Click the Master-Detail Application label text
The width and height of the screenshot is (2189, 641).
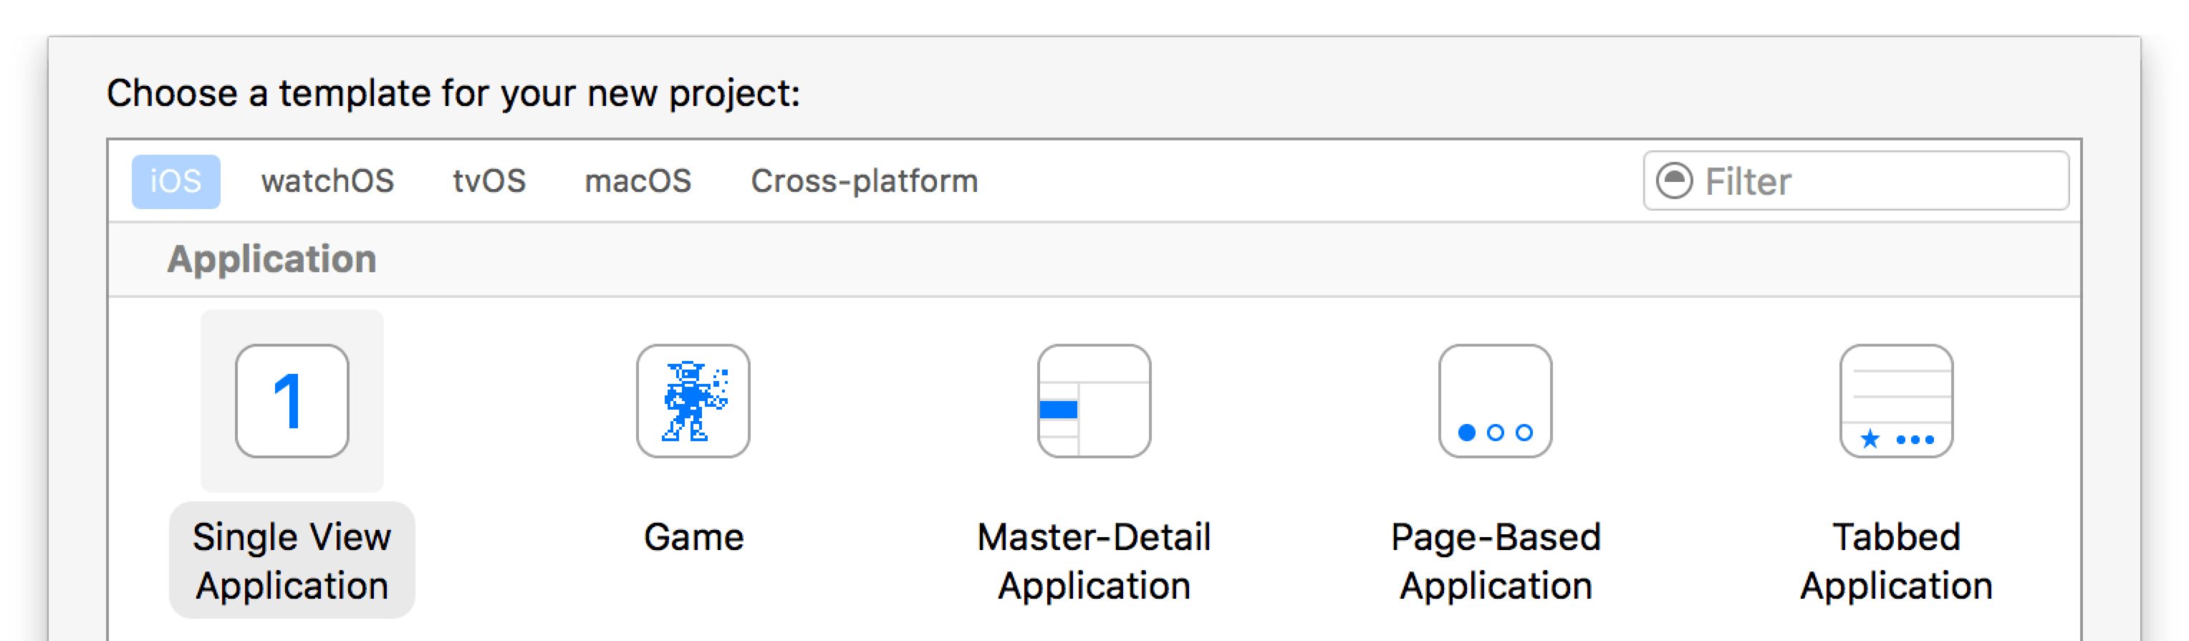point(1094,561)
